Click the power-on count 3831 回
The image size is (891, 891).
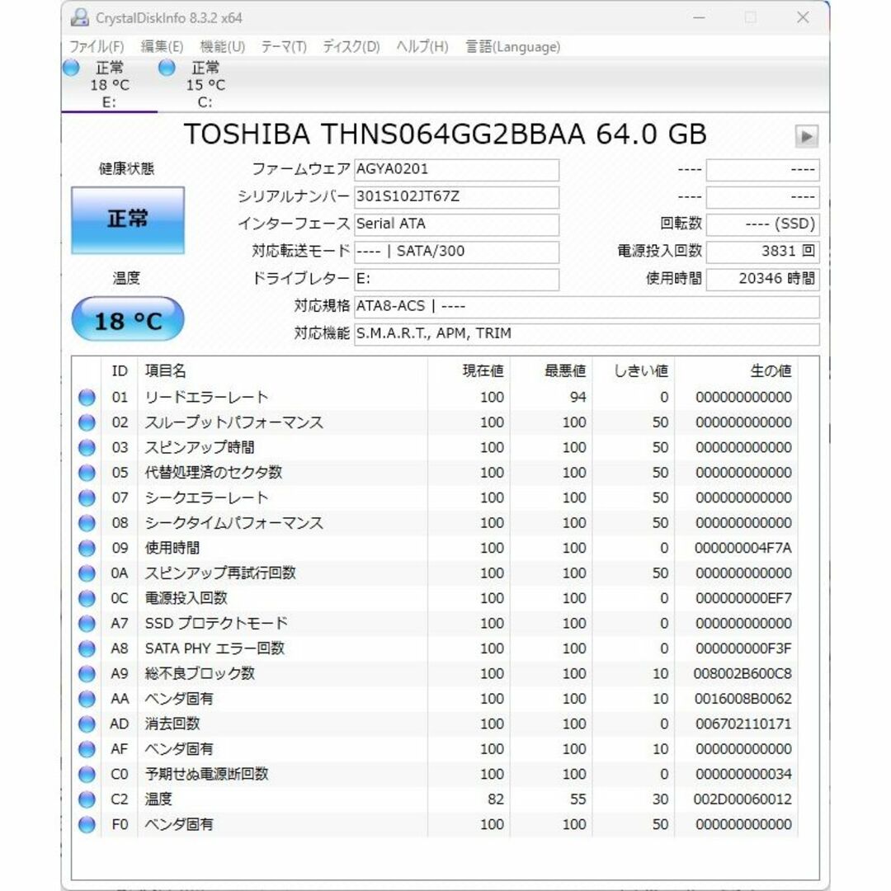point(762,251)
